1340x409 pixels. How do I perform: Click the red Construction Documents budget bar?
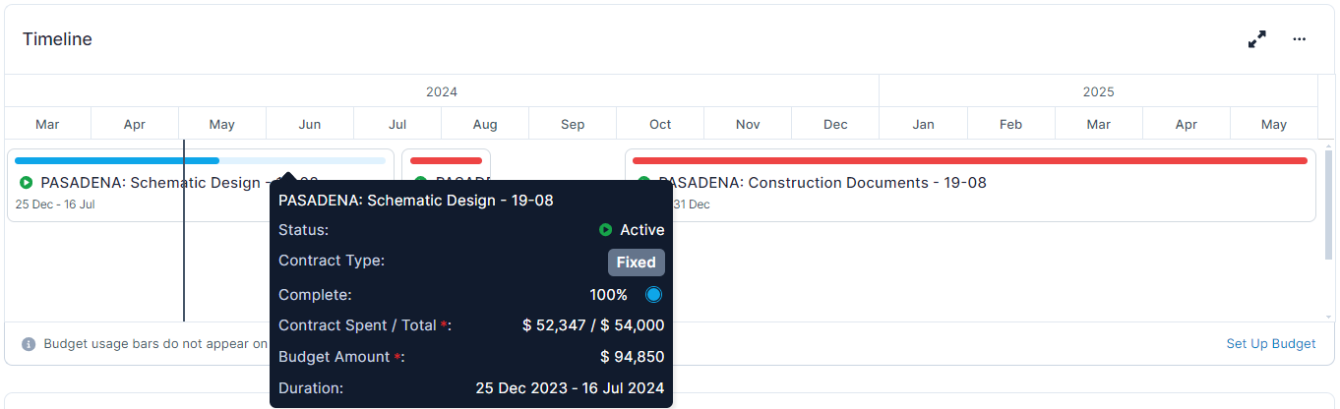970,160
